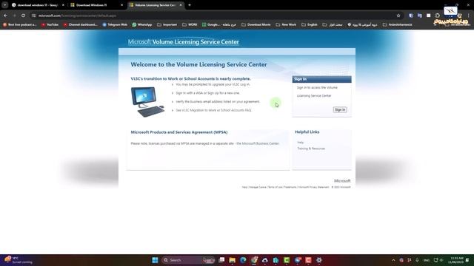
Task: Click the browser Forward arrow
Action: [14, 16]
